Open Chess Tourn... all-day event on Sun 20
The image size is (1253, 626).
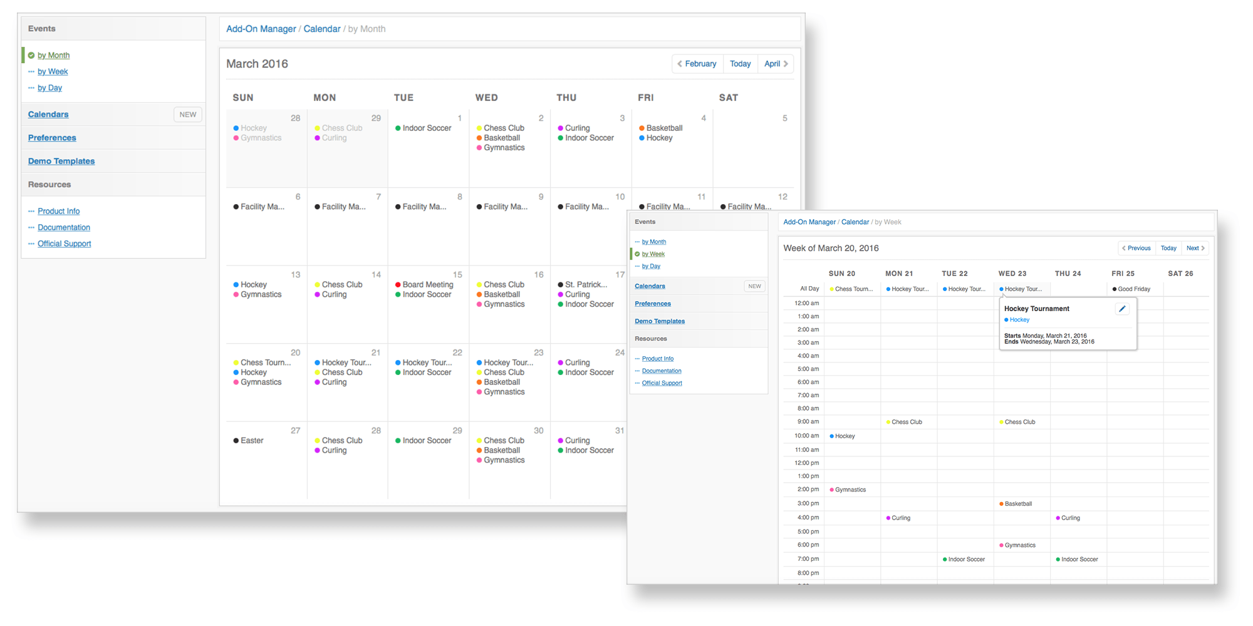(x=851, y=289)
